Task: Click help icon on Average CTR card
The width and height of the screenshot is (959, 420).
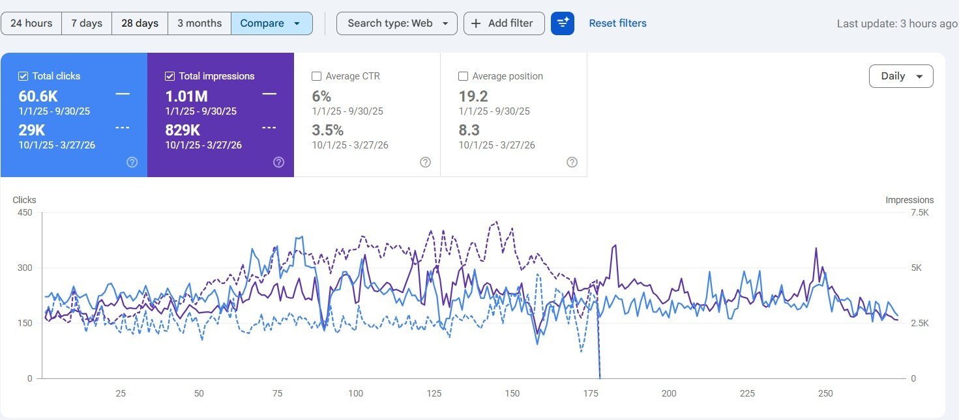Action: (425, 162)
